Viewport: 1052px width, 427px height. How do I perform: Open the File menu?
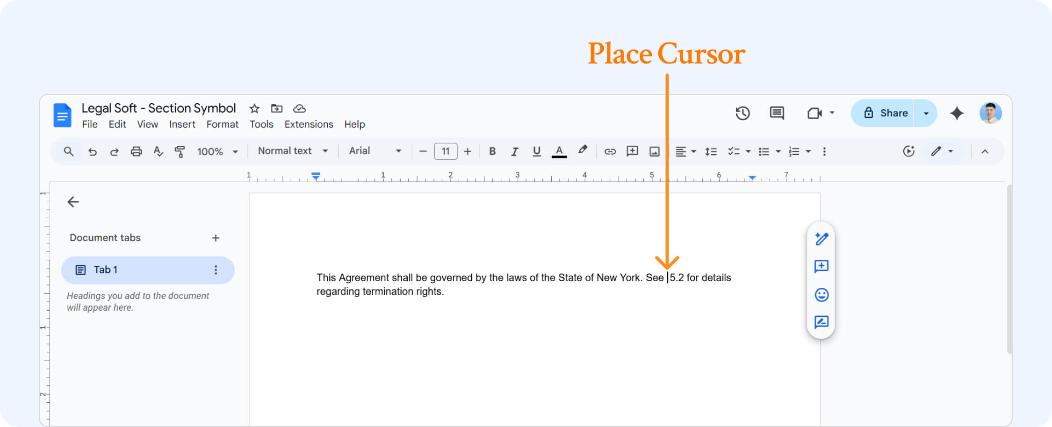tap(90, 124)
